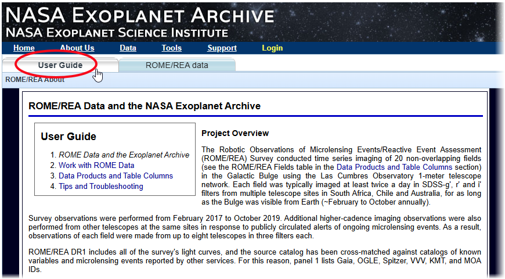Click the User Guide box heading

[68, 137]
